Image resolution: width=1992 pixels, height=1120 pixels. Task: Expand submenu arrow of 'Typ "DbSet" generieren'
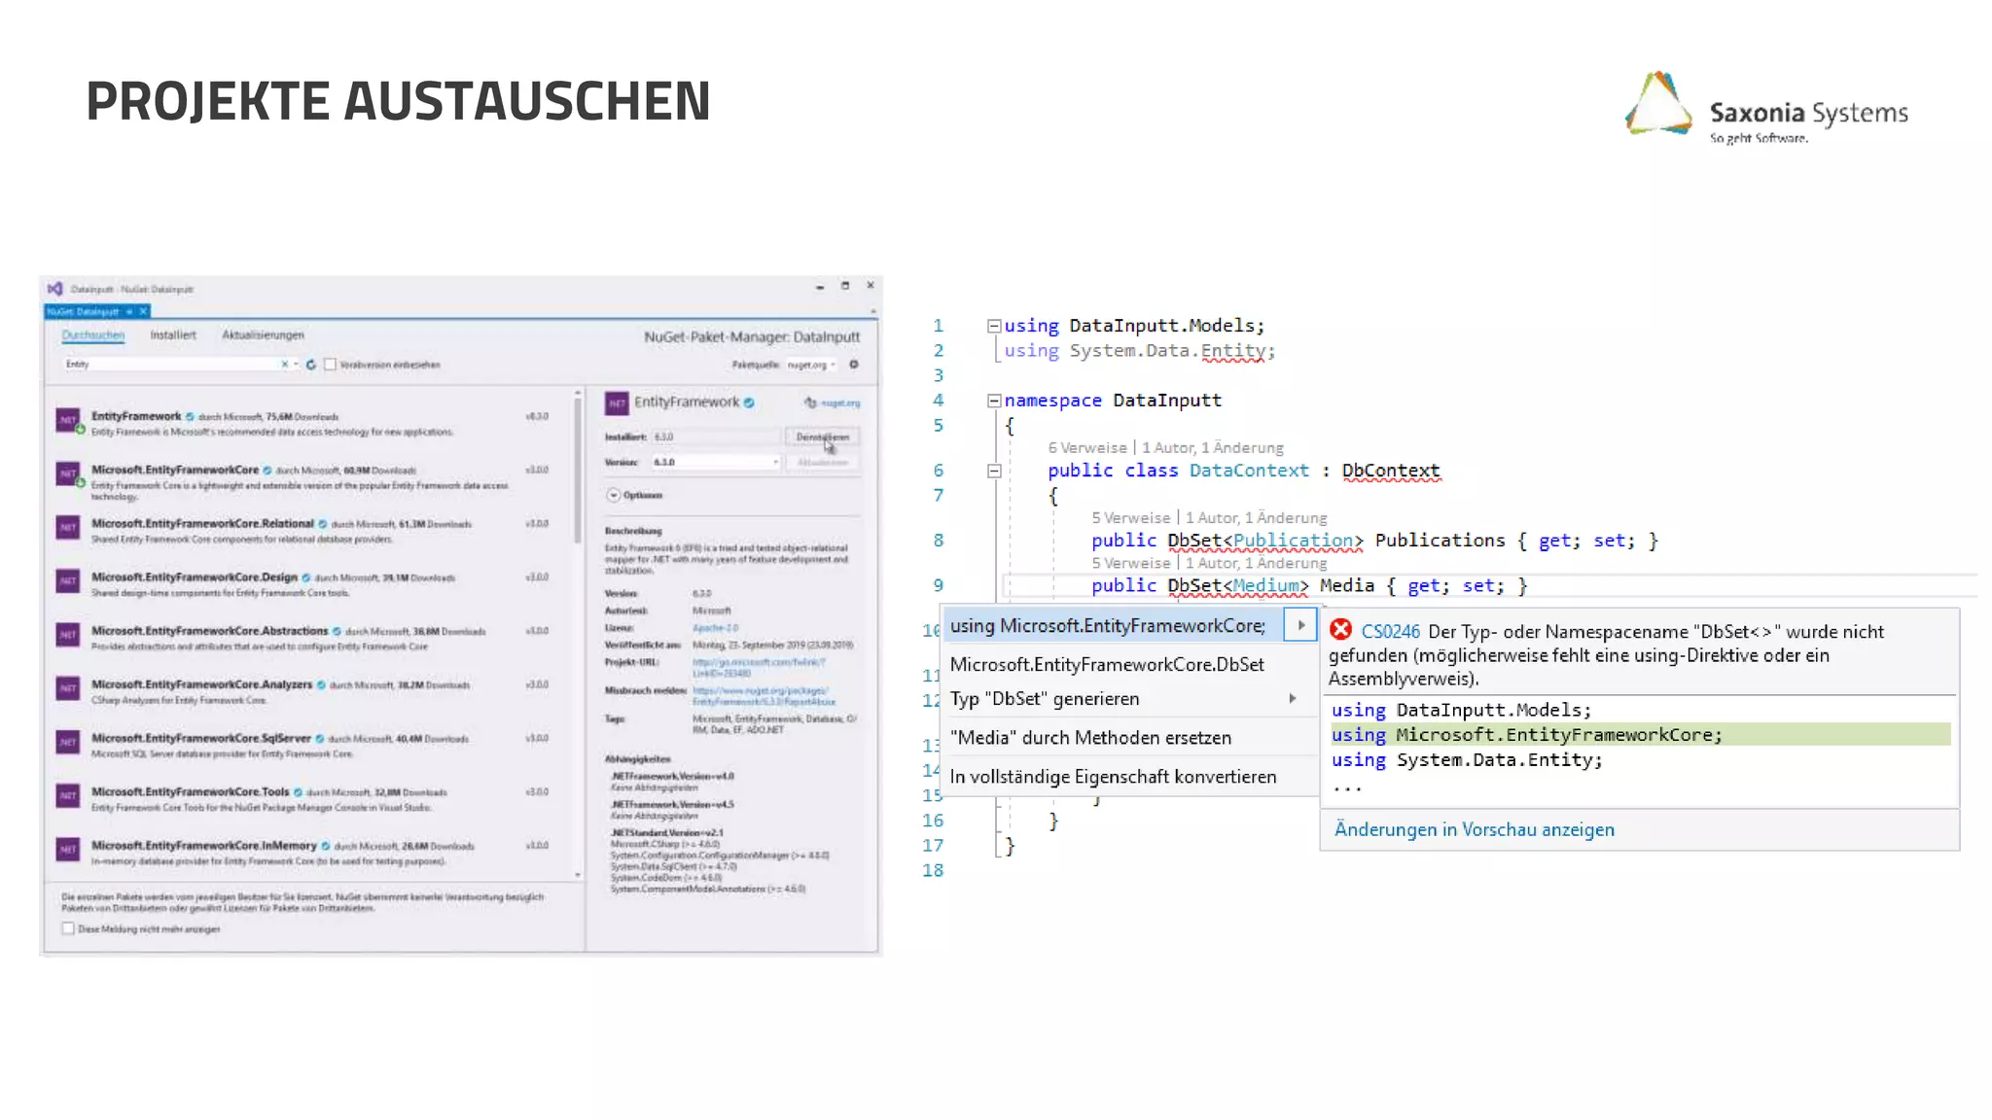click(x=1293, y=699)
